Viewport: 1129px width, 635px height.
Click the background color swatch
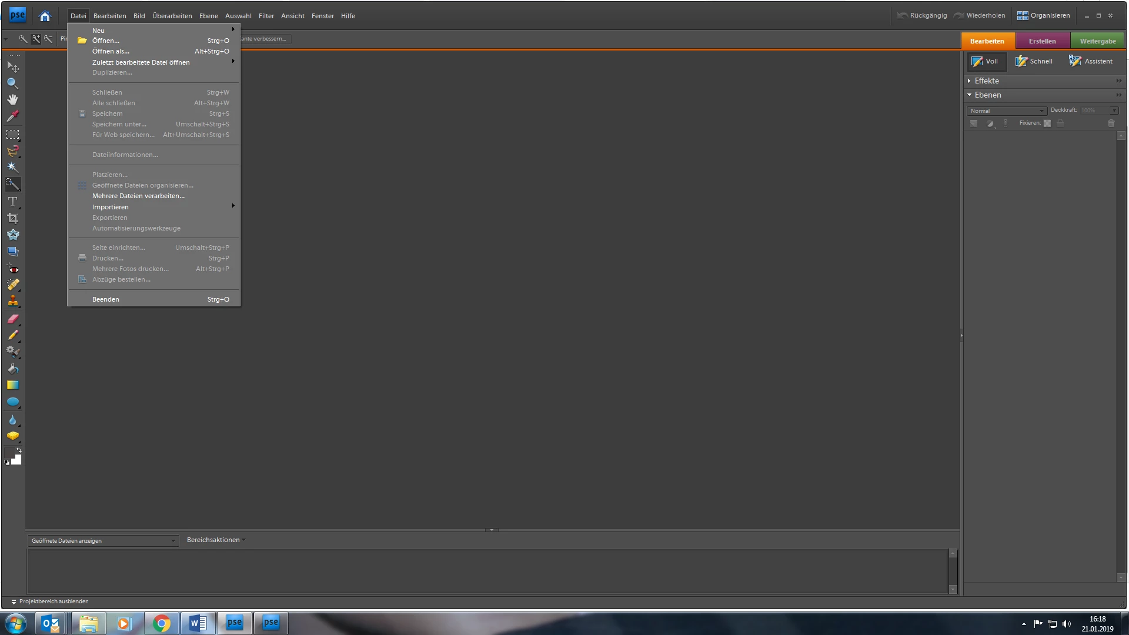click(x=17, y=460)
